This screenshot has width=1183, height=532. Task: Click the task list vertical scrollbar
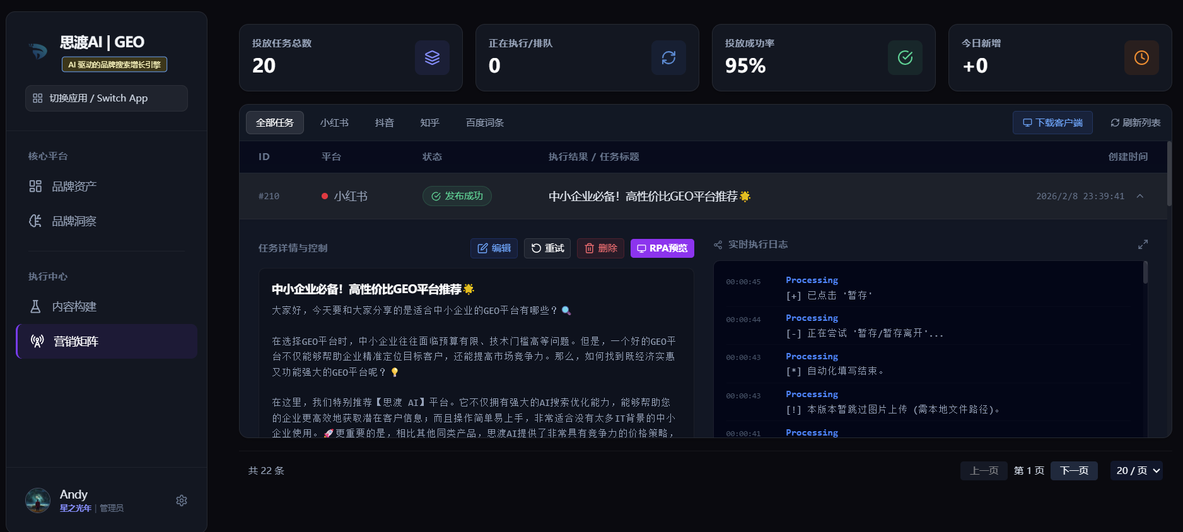coord(1168,173)
